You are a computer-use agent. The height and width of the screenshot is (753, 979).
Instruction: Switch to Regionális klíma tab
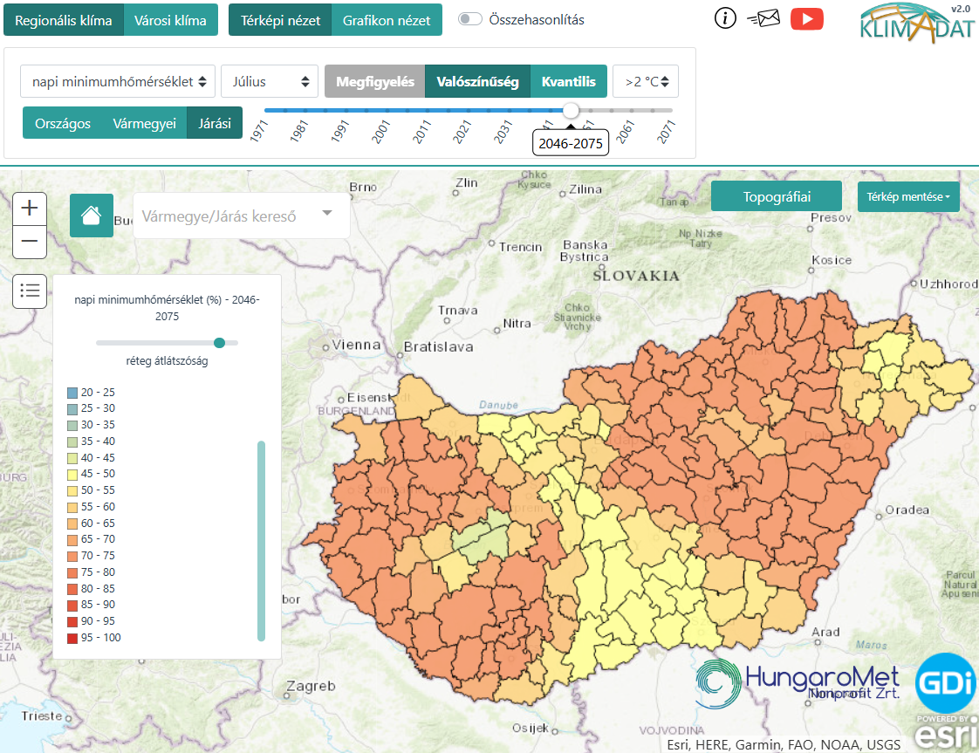pyautogui.click(x=64, y=20)
